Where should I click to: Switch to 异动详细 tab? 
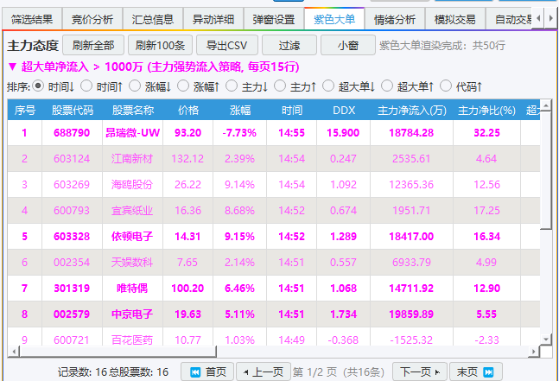coord(213,19)
